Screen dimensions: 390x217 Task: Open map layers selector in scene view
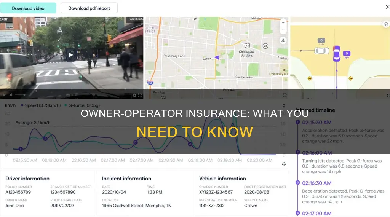[386, 24]
